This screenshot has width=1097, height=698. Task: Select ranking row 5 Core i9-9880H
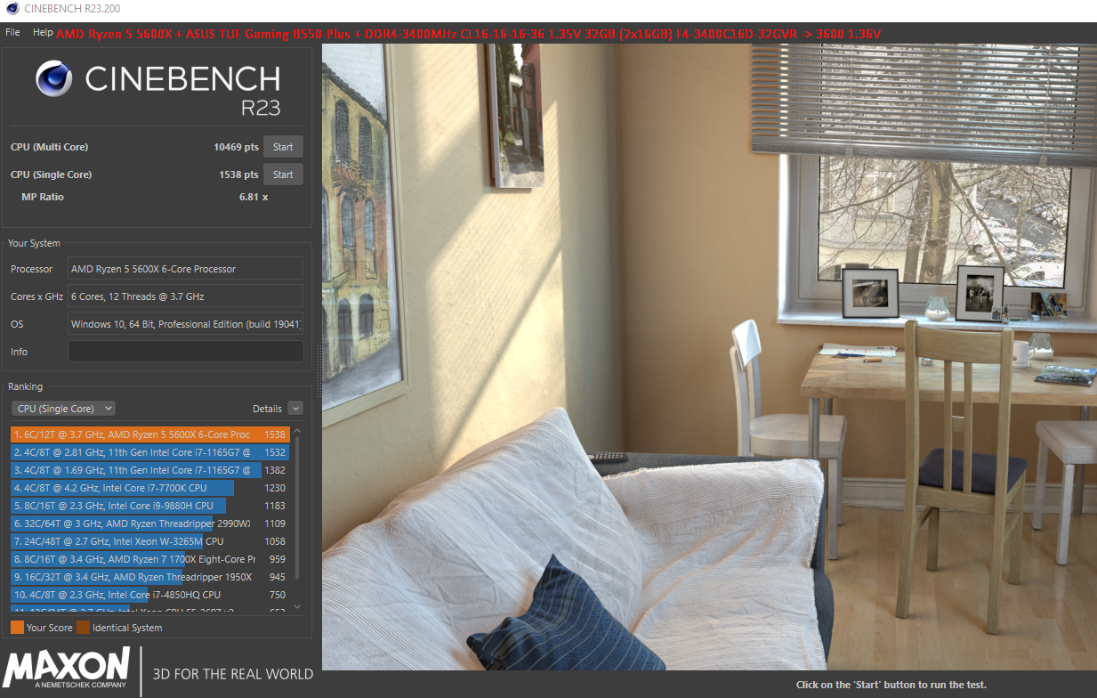[149, 506]
